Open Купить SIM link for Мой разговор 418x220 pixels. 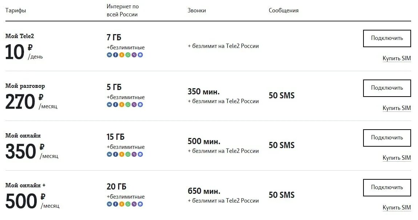click(x=397, y=108)
